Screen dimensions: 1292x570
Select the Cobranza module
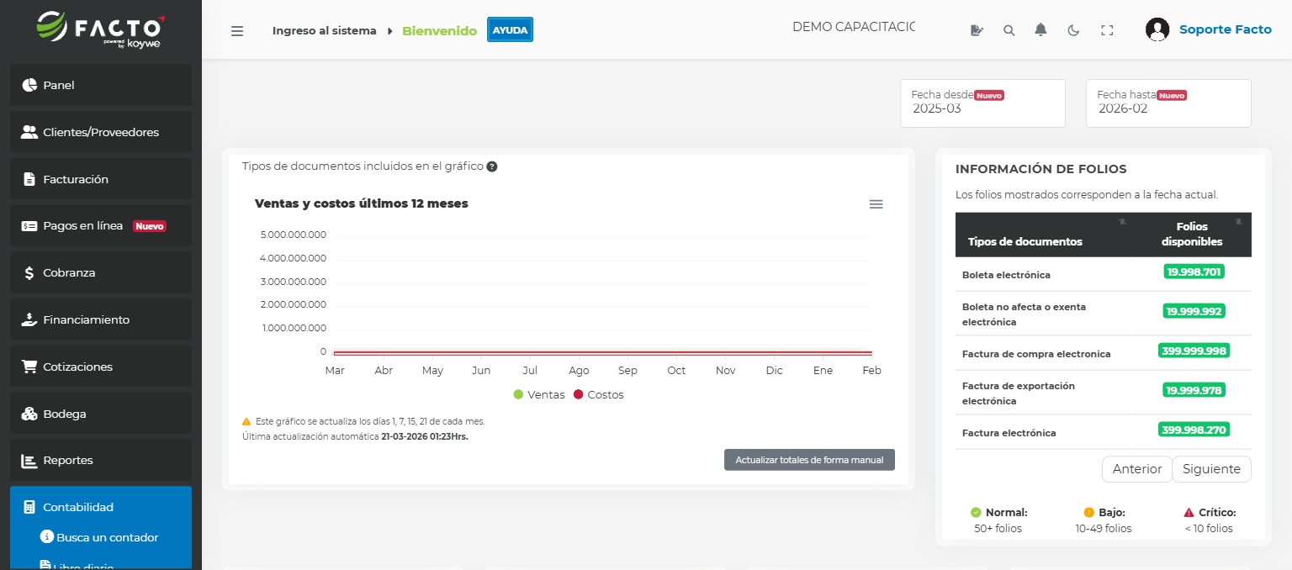pos(68,272)
